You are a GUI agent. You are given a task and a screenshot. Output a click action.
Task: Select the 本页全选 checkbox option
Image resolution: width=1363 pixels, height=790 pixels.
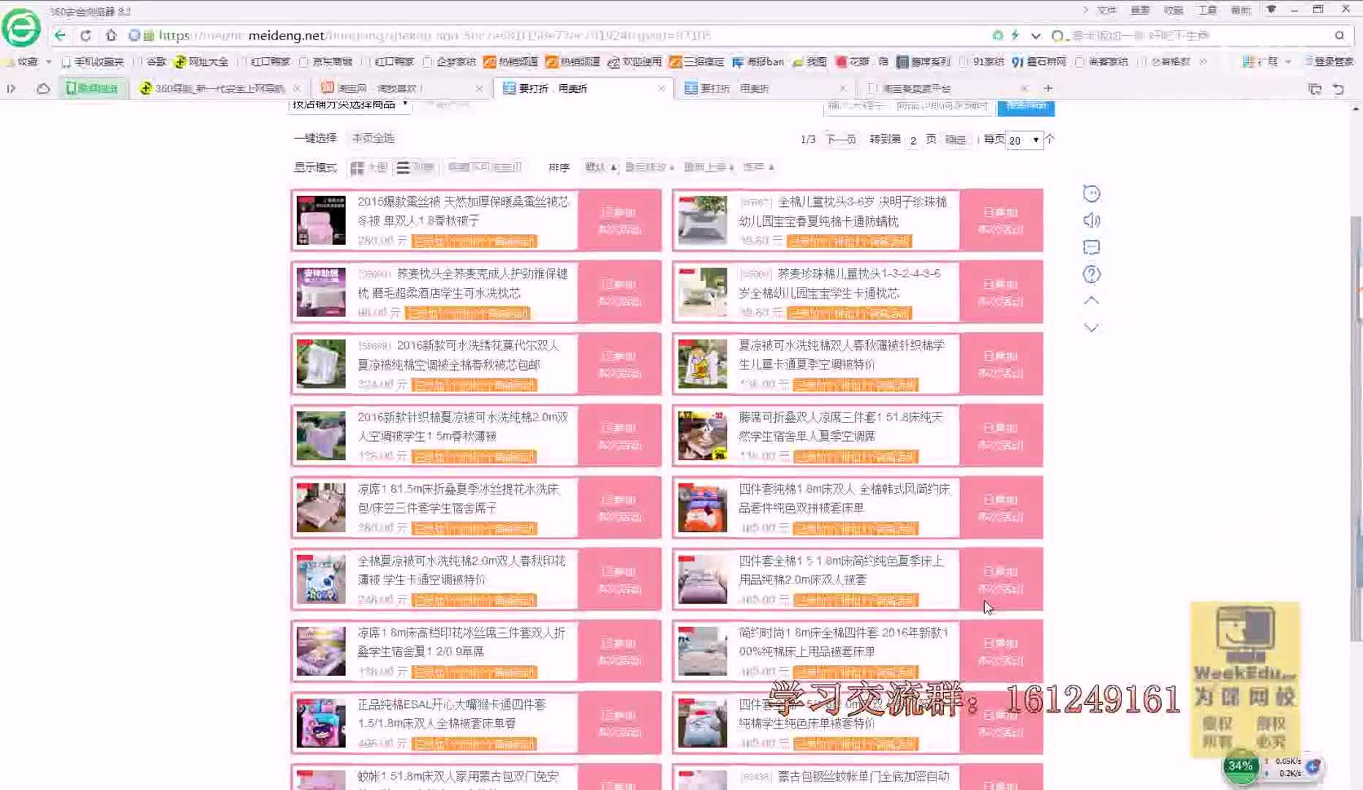coord(373,138)
